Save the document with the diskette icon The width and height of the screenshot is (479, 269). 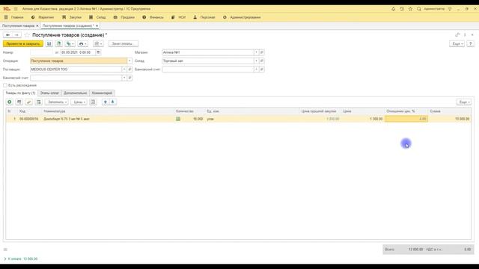(49, 43)
